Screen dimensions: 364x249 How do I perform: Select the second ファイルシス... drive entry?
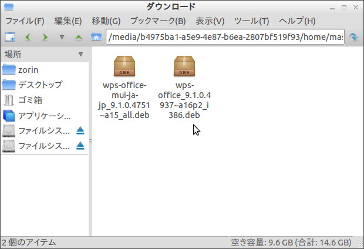[39, 146]
